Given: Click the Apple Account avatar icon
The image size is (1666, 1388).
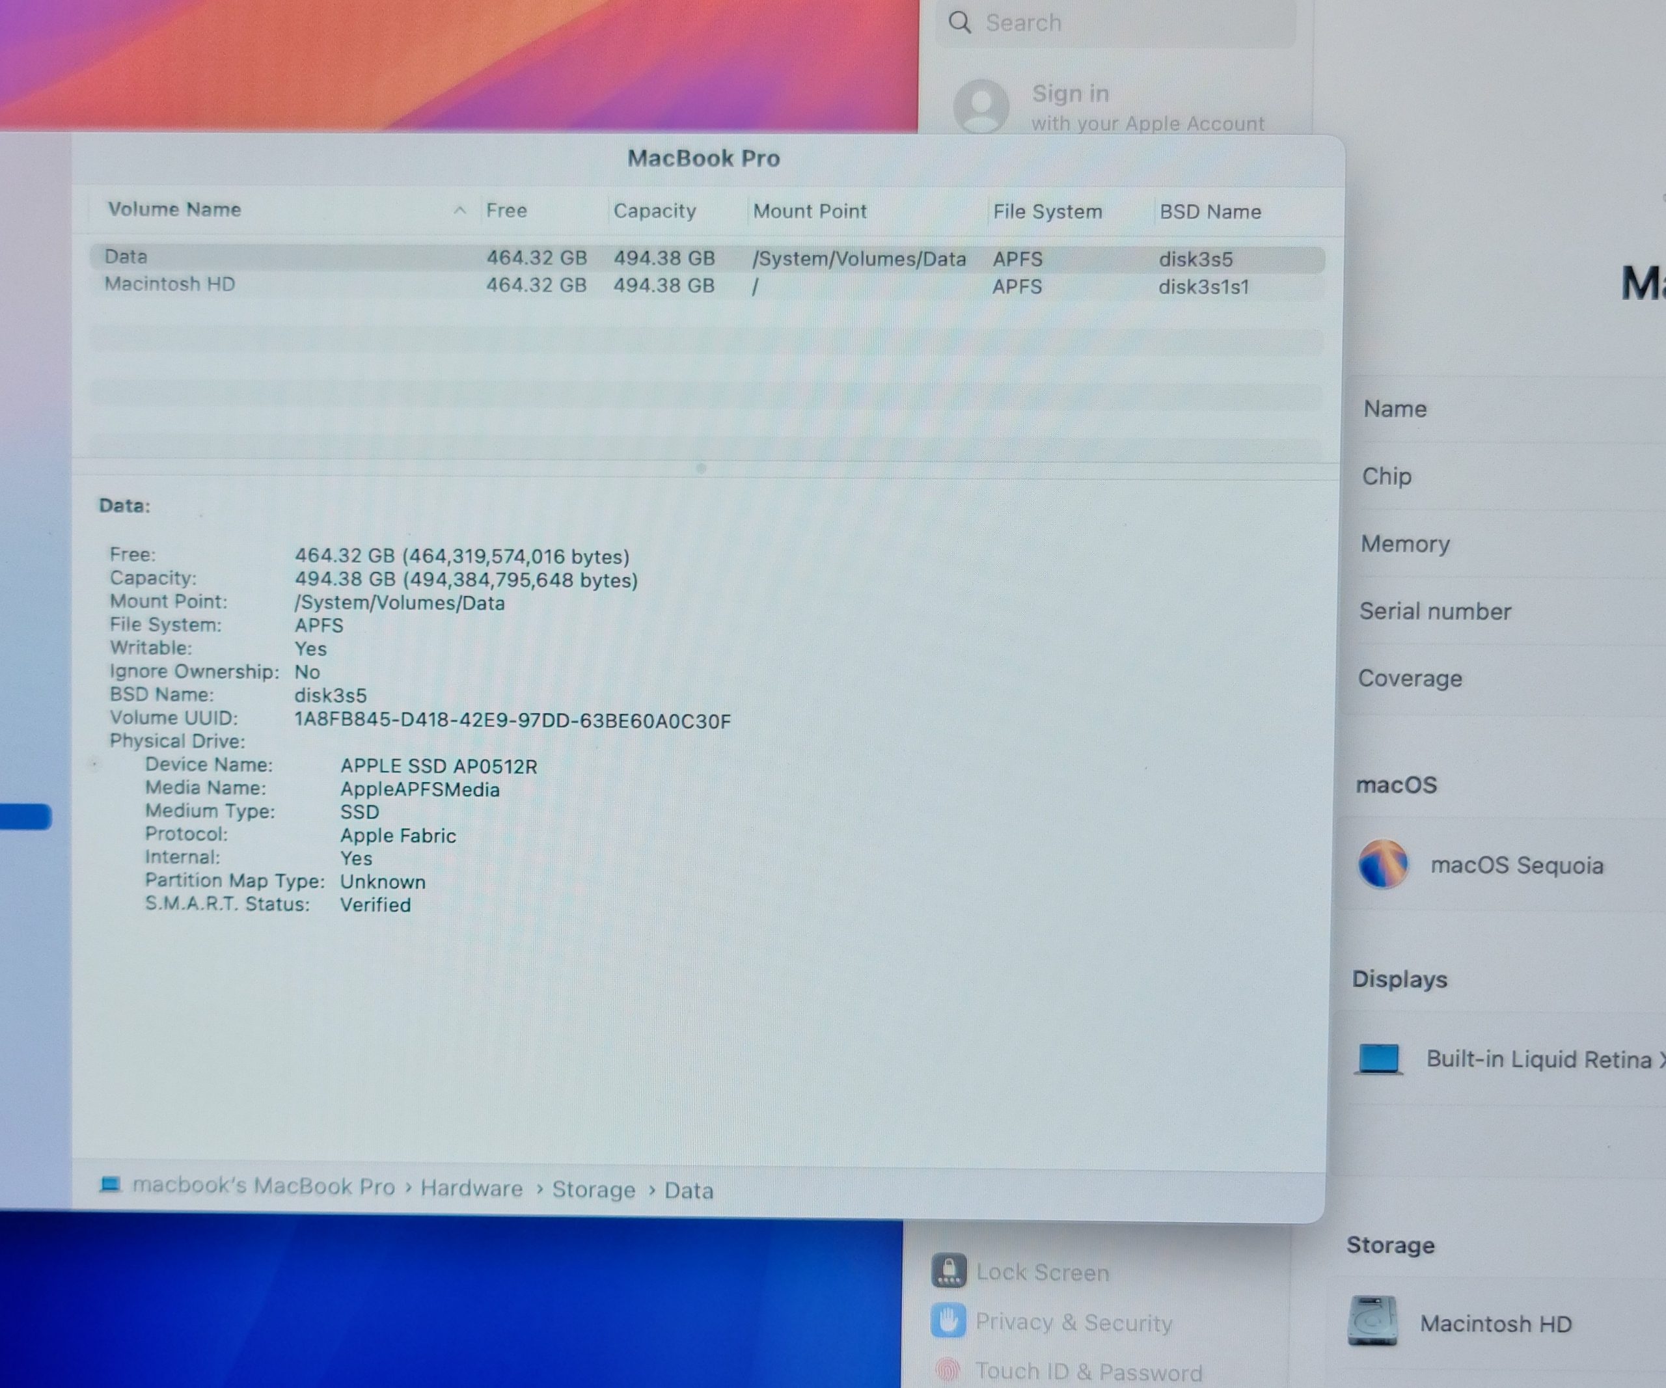Looking at the screenshot, I should 981,105.
